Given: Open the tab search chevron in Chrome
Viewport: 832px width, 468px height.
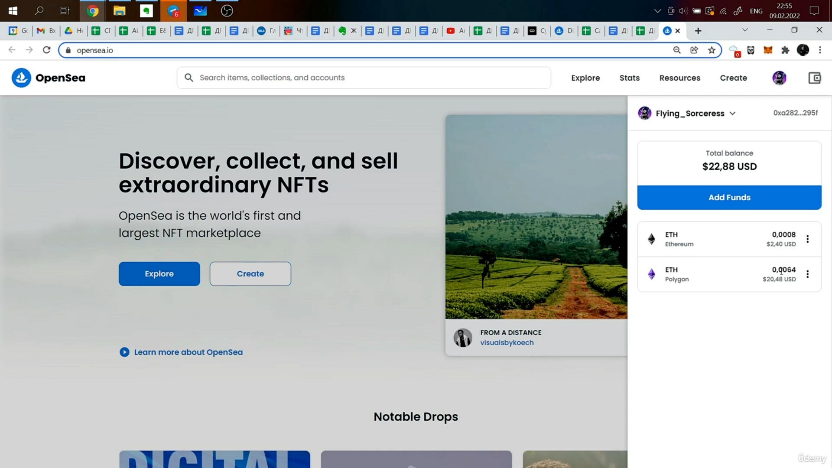Looking at the screenshot, I should click(x=745, y=30).
